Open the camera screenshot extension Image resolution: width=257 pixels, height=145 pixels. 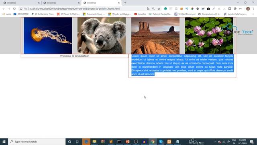click(208, 9)
